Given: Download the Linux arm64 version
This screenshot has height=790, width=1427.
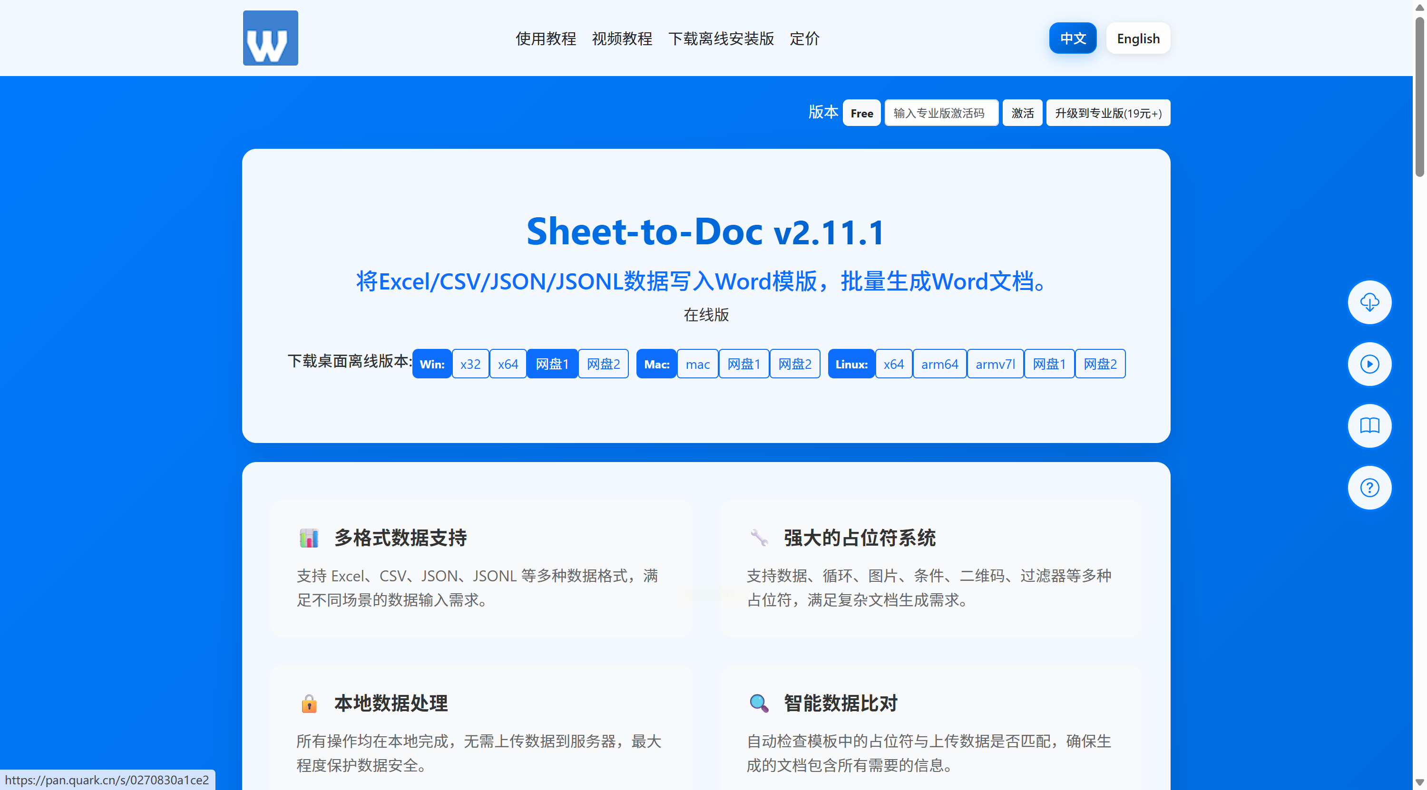Looking at the screenshot, I should (939, 364).
